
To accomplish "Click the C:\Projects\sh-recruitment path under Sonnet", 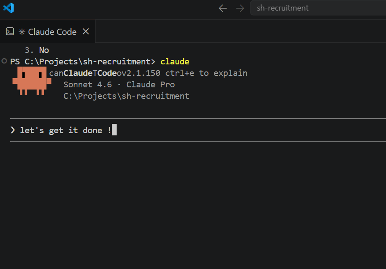I will pos(126,96).
